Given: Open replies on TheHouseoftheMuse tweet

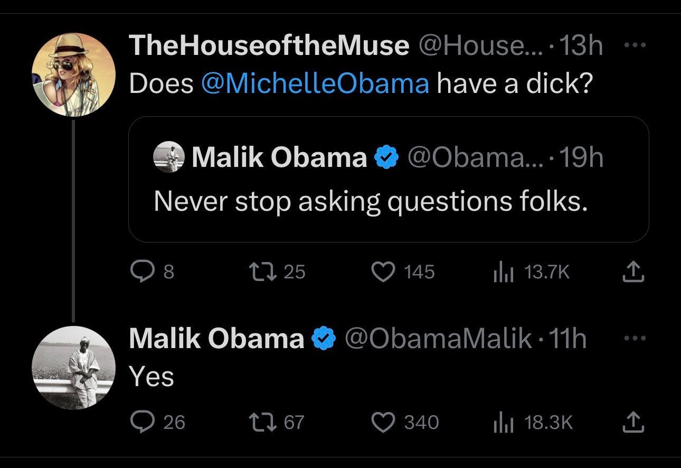Looking at the screenshot, I should click(152, 272).
